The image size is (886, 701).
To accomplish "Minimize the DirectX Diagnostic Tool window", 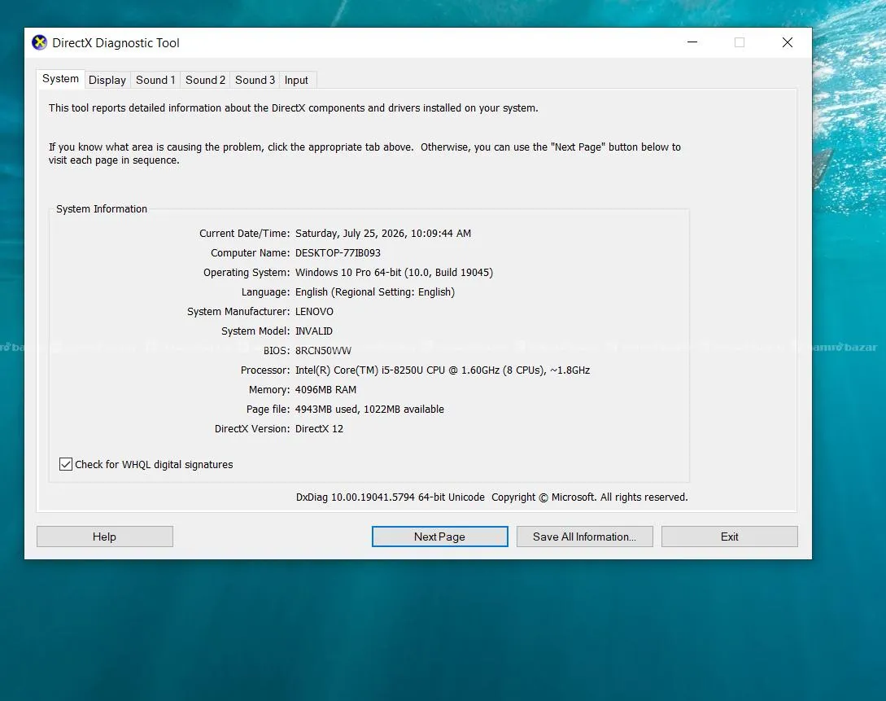I will click(x=692, y=42).
